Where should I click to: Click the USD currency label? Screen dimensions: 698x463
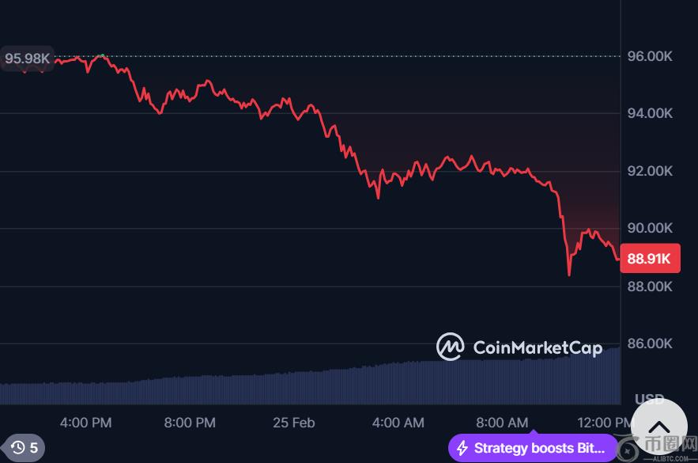(x=650, y=398)
